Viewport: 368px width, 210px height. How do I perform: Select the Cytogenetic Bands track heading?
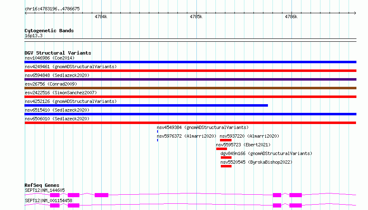tap(49, 31)
